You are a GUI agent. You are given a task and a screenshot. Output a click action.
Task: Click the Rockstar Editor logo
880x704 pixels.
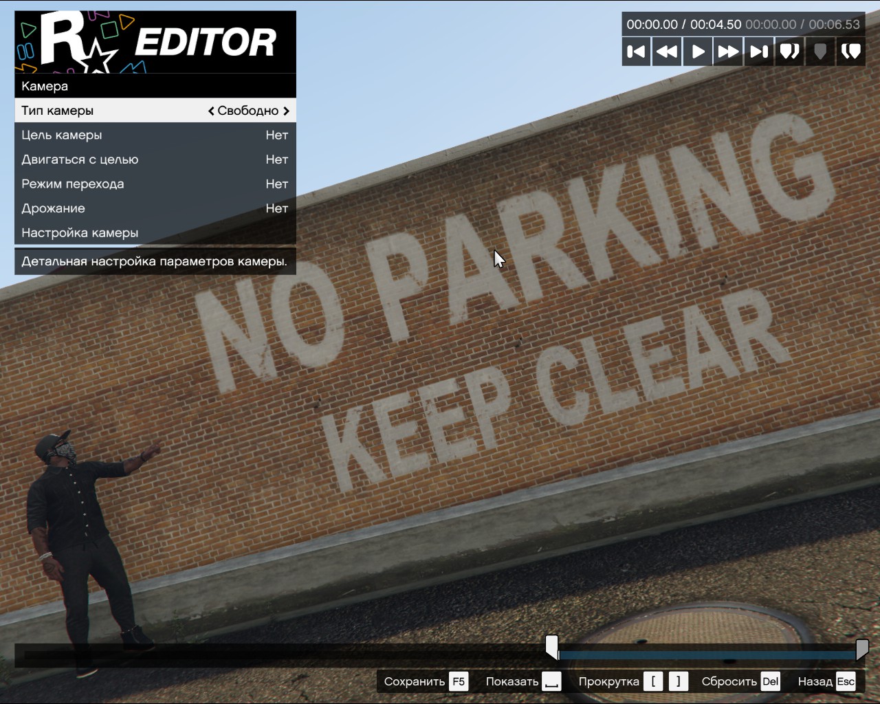(x=155, y=42)
